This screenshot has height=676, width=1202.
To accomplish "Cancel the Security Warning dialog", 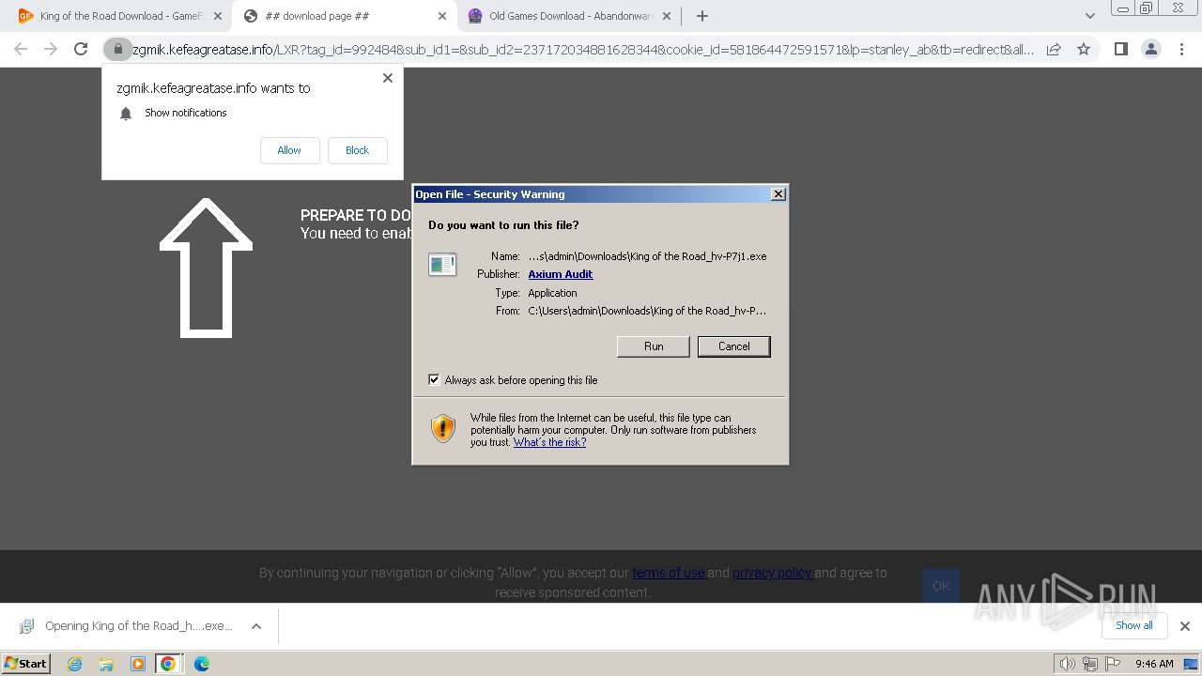I will point(733,346).
